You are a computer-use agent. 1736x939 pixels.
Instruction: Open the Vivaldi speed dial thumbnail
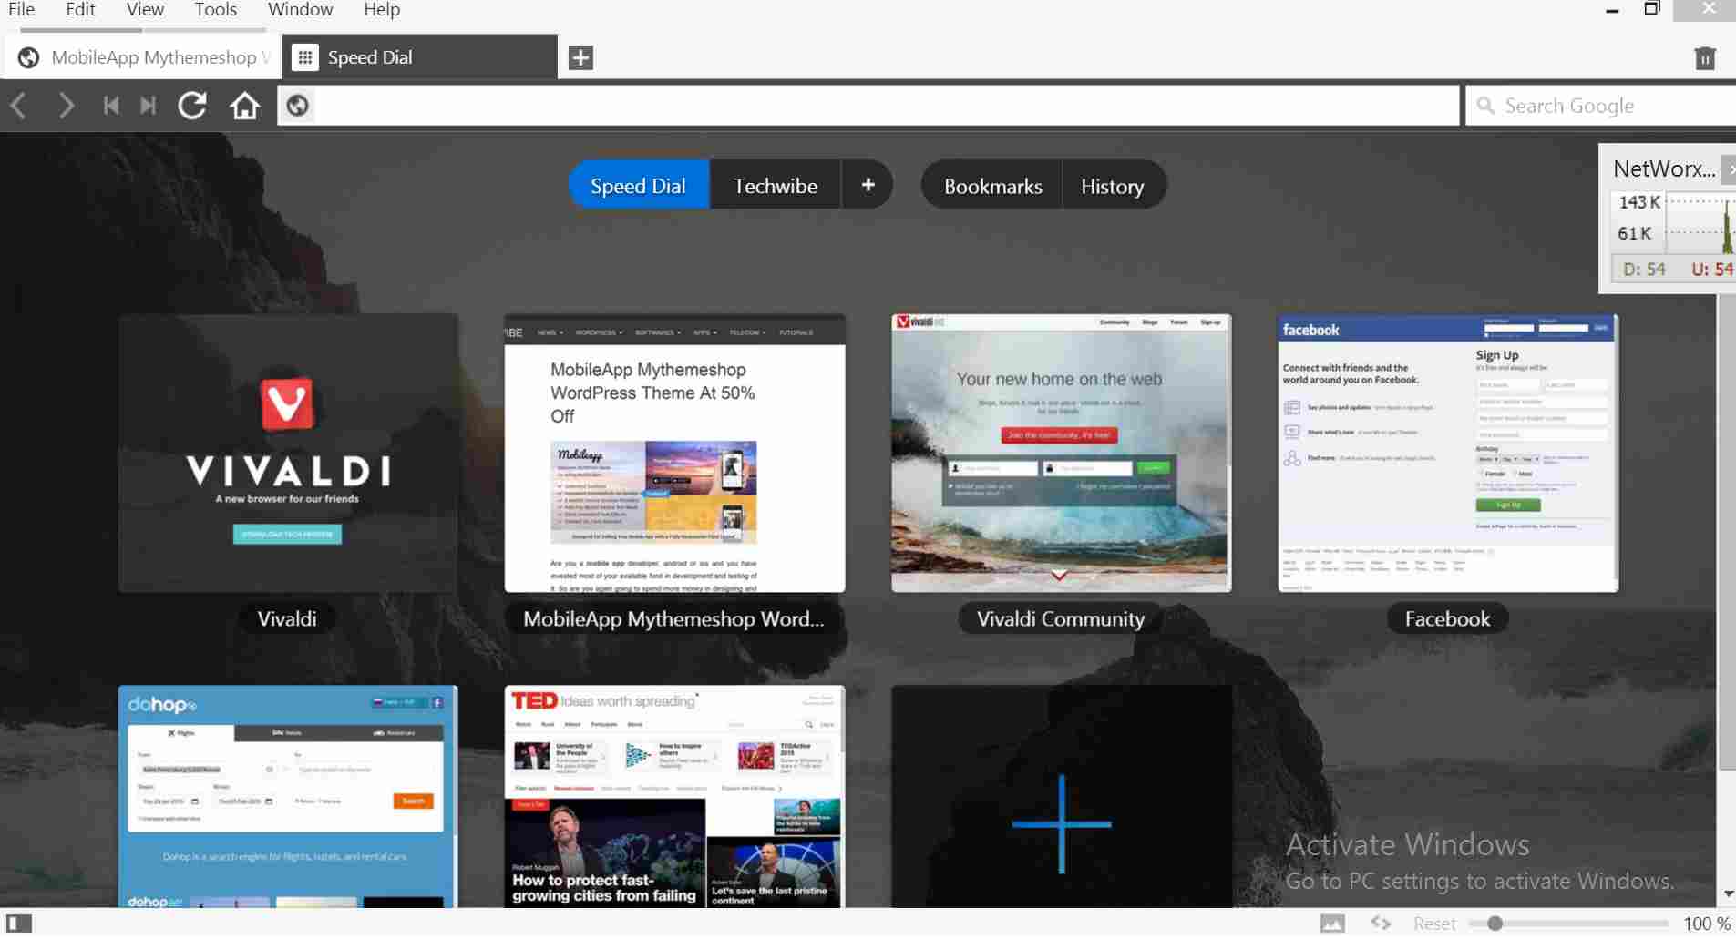tap(288, 454)
